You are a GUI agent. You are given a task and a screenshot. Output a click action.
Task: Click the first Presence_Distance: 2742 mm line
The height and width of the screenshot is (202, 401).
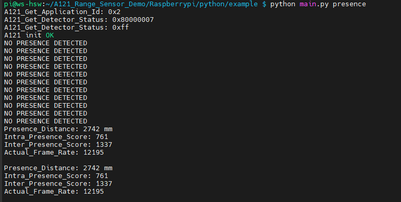point(58,129)
